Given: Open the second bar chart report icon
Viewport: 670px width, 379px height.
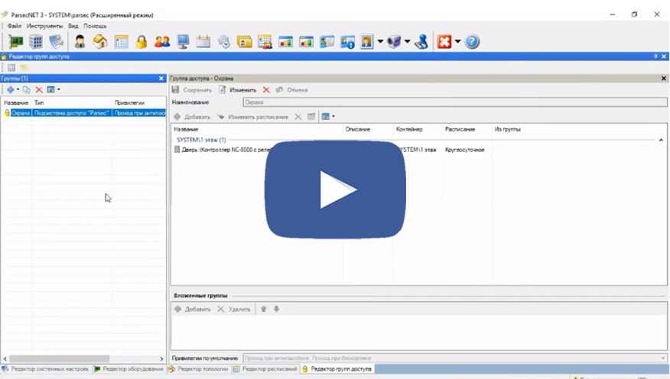Looking at the screenshot, I should 306,42.
